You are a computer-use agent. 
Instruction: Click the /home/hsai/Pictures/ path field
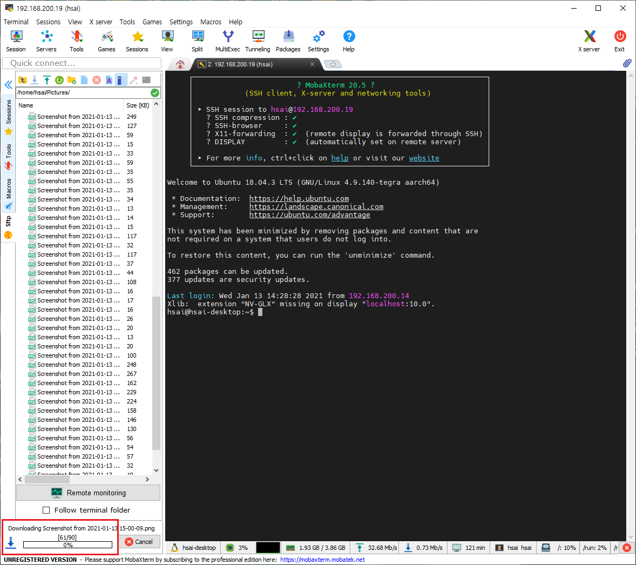[x=83, y=92]
